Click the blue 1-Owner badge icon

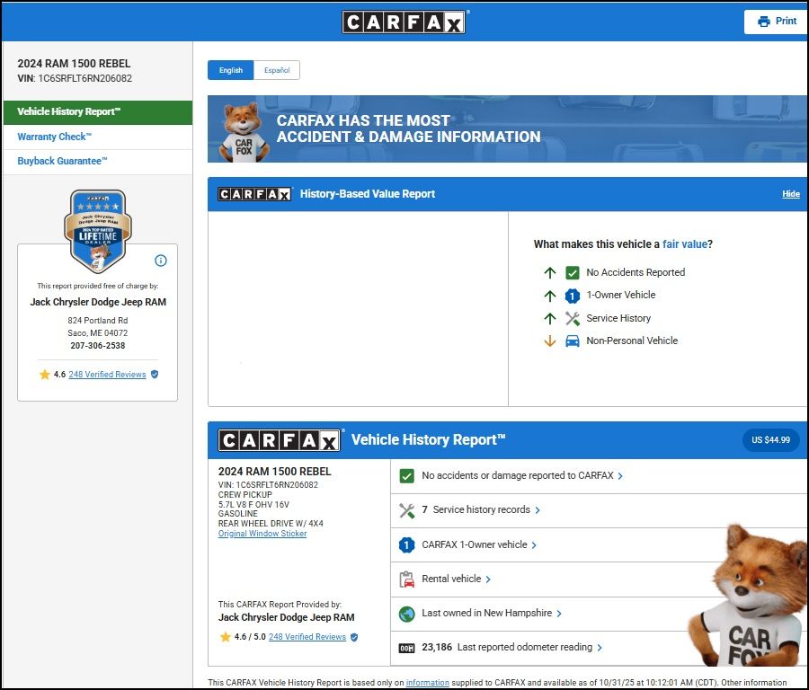406,544
